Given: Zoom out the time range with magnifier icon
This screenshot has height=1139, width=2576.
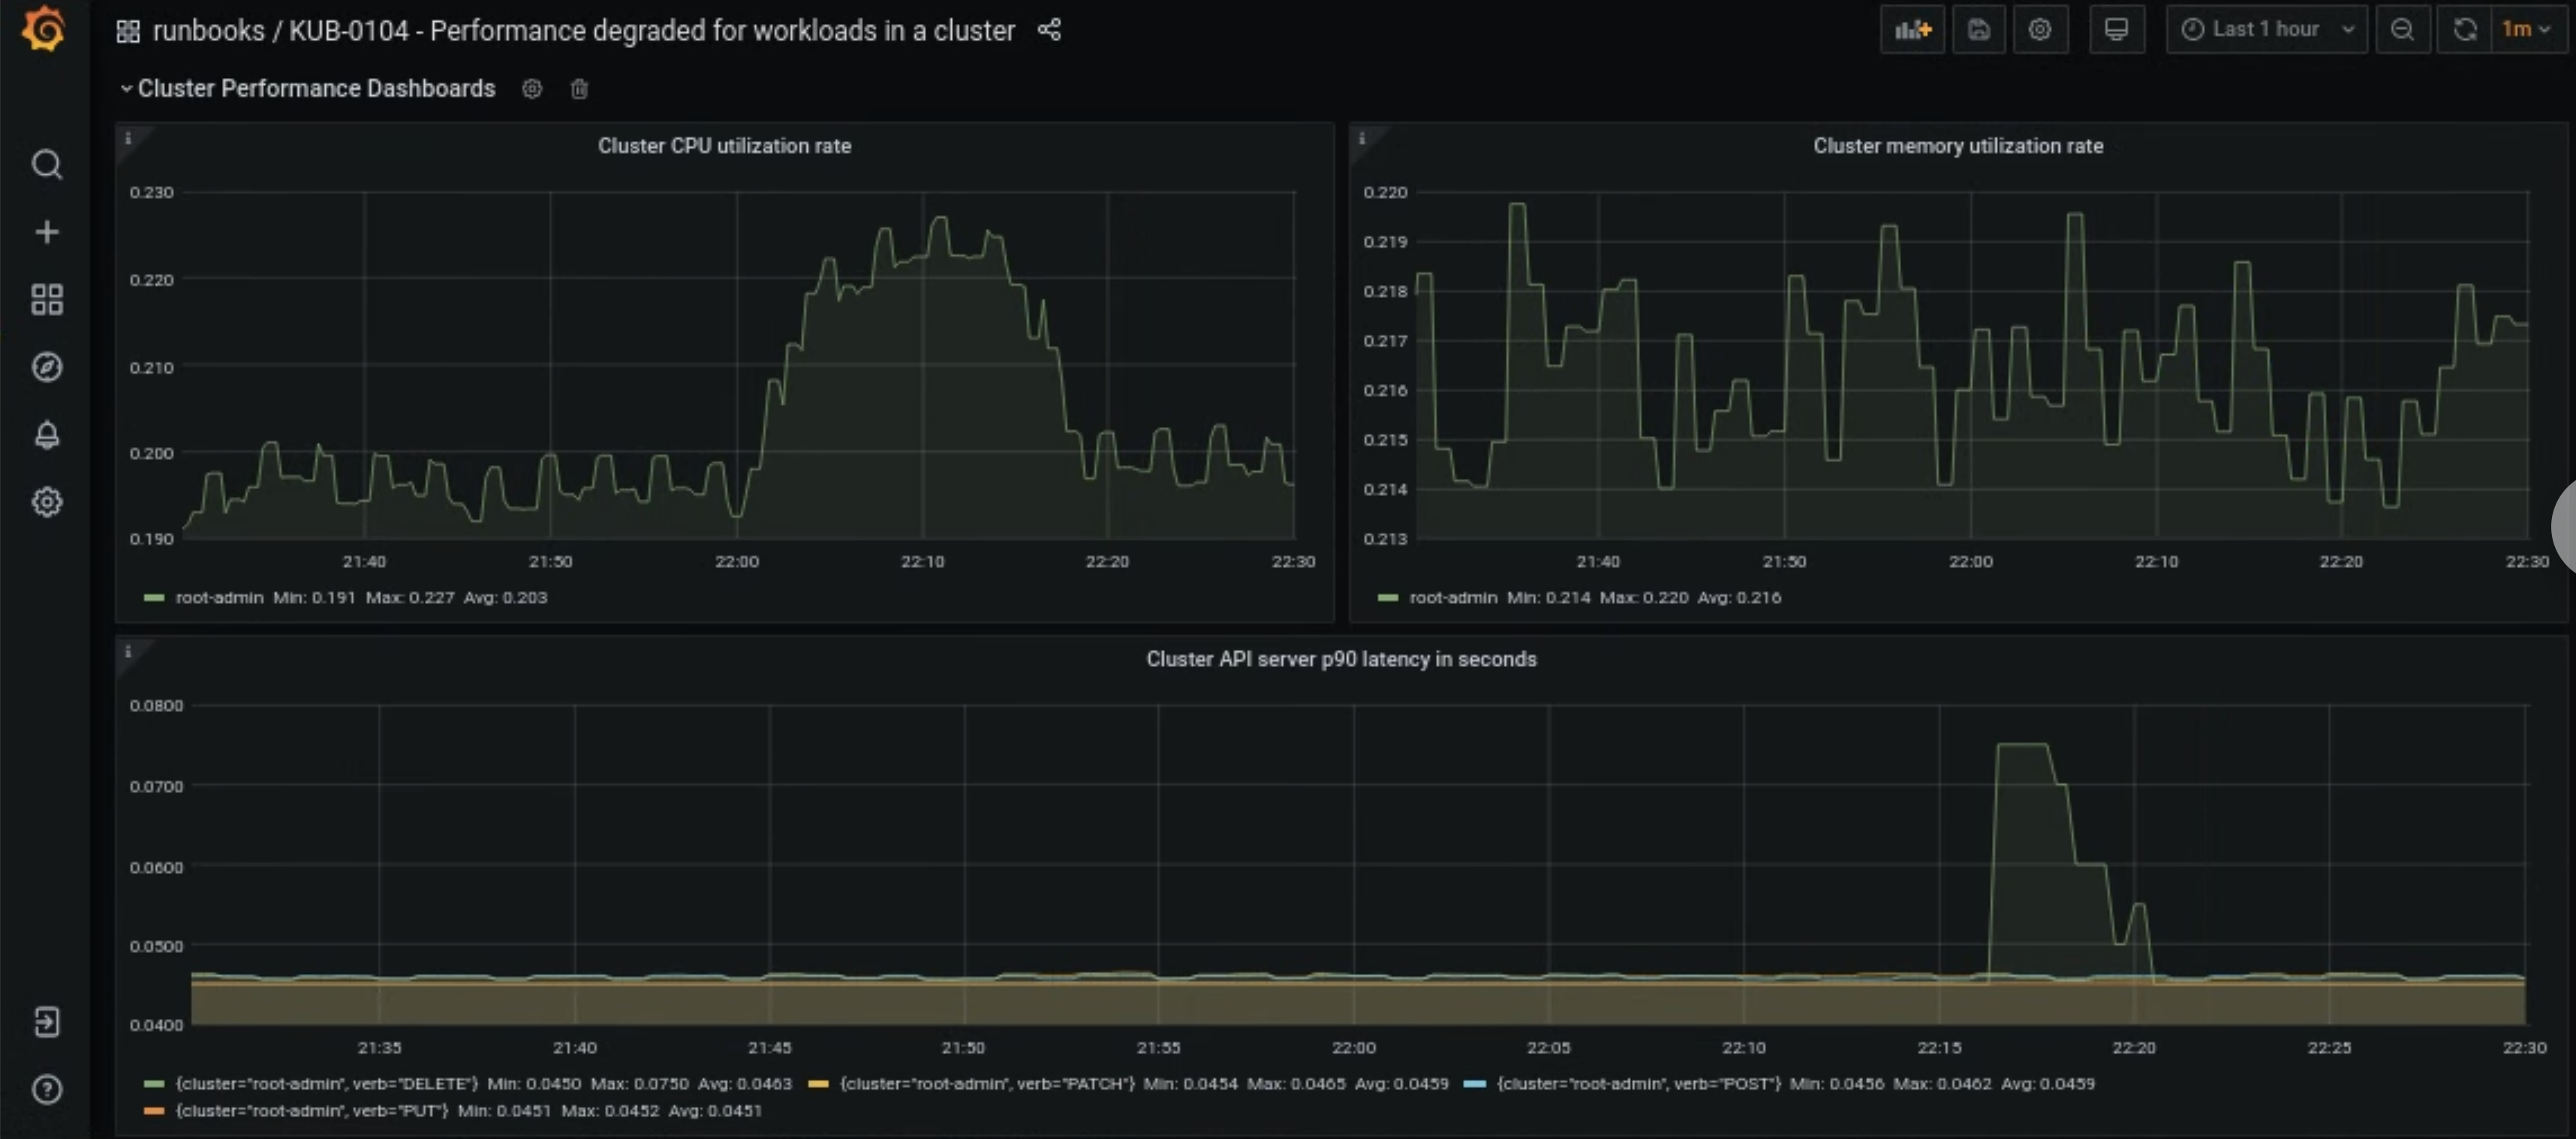Looking at the screenshot, I should coord(2404,29).
